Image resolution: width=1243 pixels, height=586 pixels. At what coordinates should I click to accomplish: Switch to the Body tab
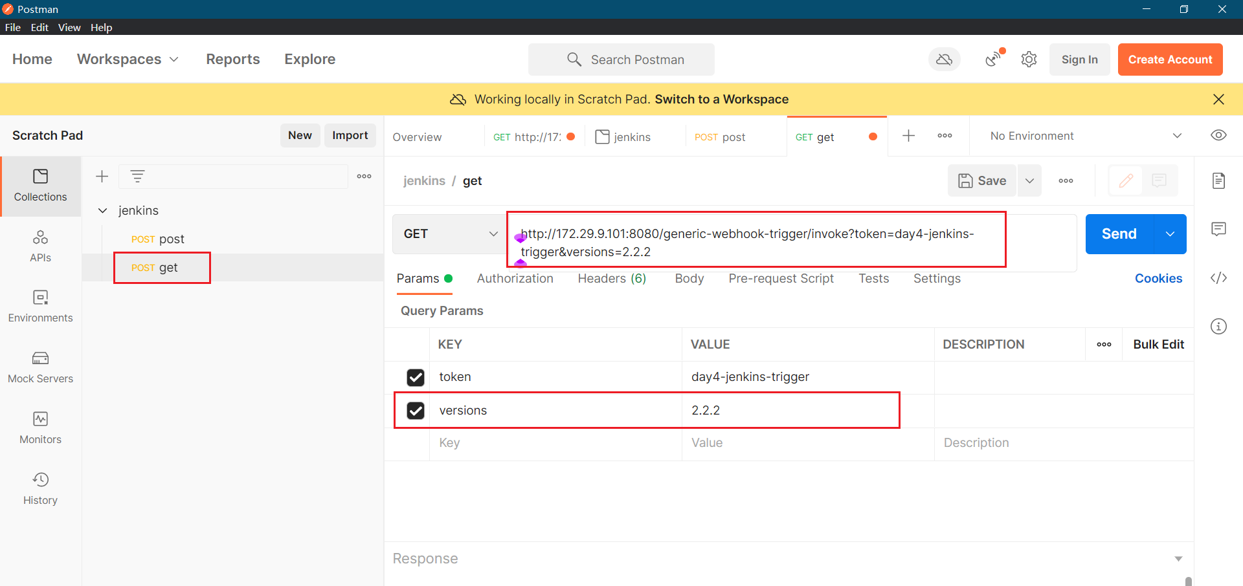[689, 278]
